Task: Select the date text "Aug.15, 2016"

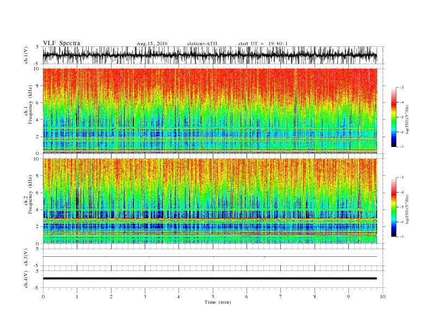Action: click(x=152, y=44)
